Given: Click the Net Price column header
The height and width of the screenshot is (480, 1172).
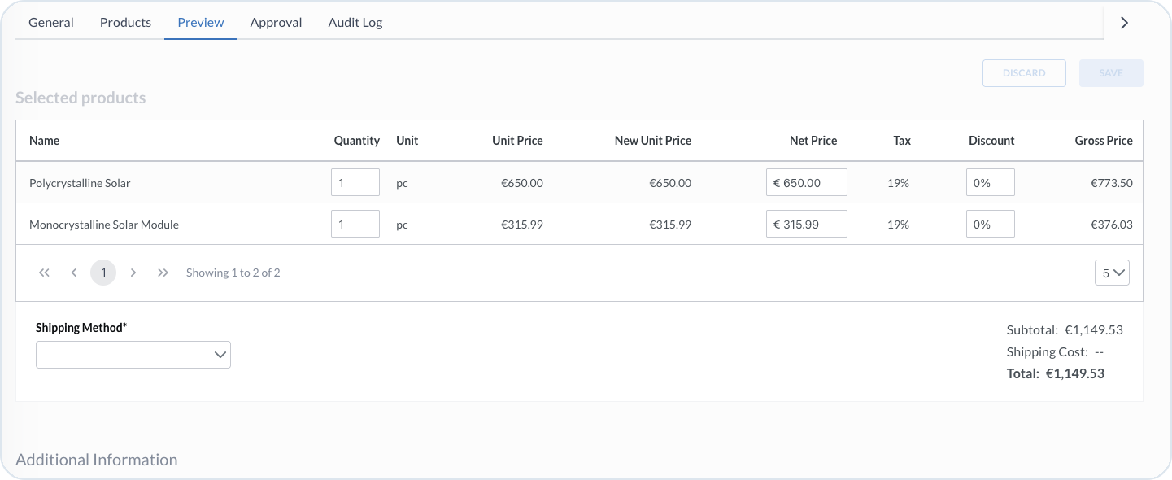Looking at the screenshot, I should coord(813,141).
